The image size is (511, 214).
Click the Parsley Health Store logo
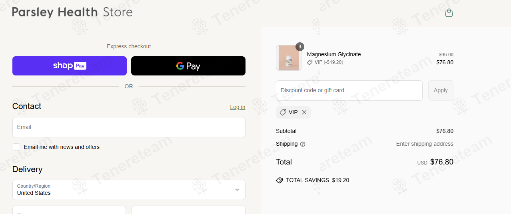pos(72,12)
